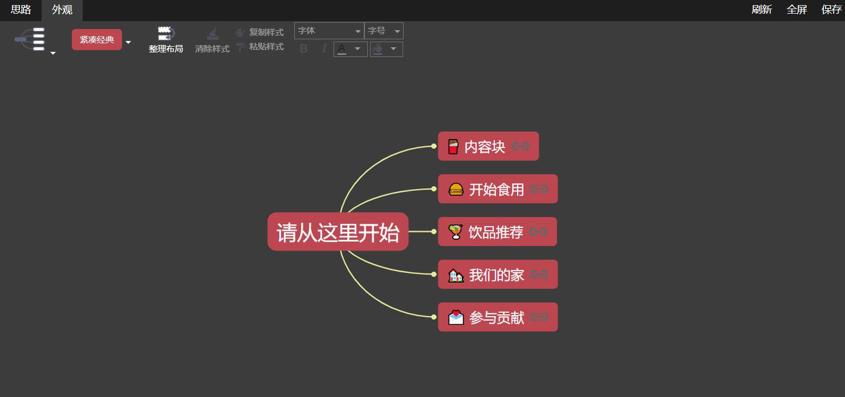Click the cocktail icon on 饮品推荐
Viewport: 845px width, 397px height.
(x=456, y=232)
